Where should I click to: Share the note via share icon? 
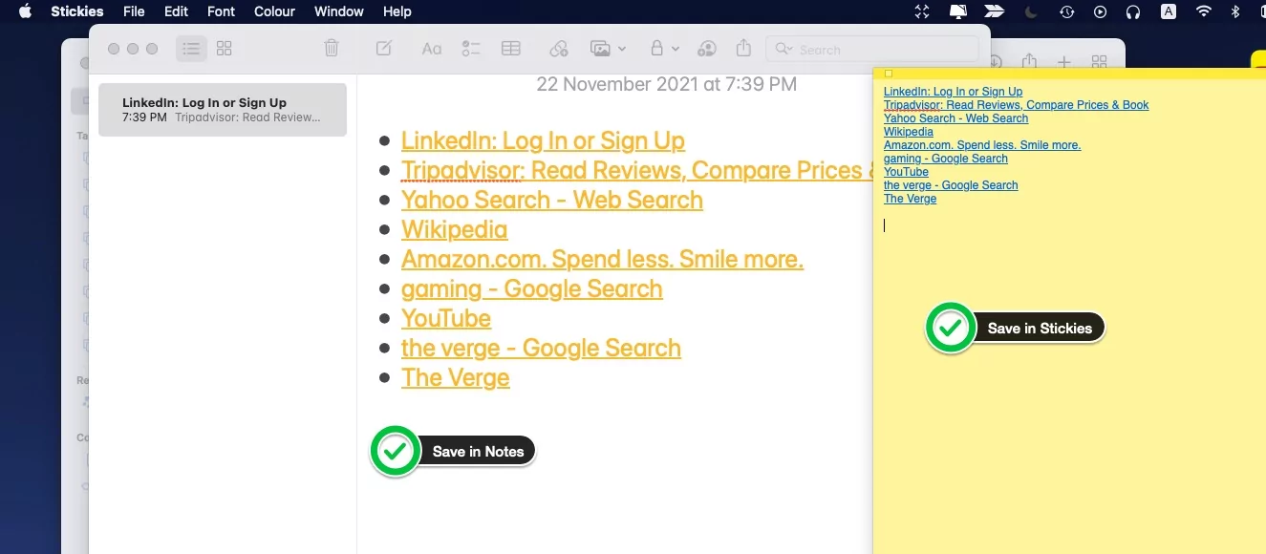pyautogui.click(x=744, y=48)
